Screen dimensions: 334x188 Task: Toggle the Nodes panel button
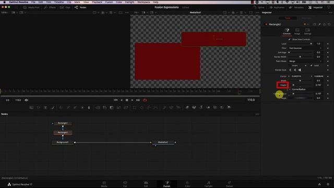tap(80, 7)
